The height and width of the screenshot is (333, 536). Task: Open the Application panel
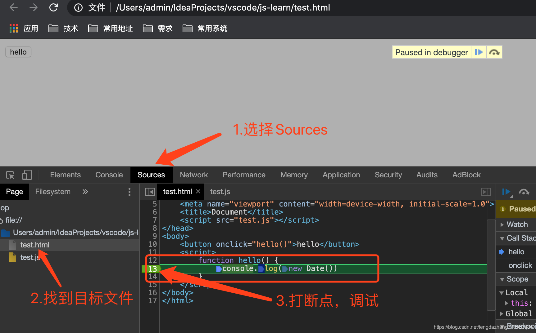coord(341,175)
